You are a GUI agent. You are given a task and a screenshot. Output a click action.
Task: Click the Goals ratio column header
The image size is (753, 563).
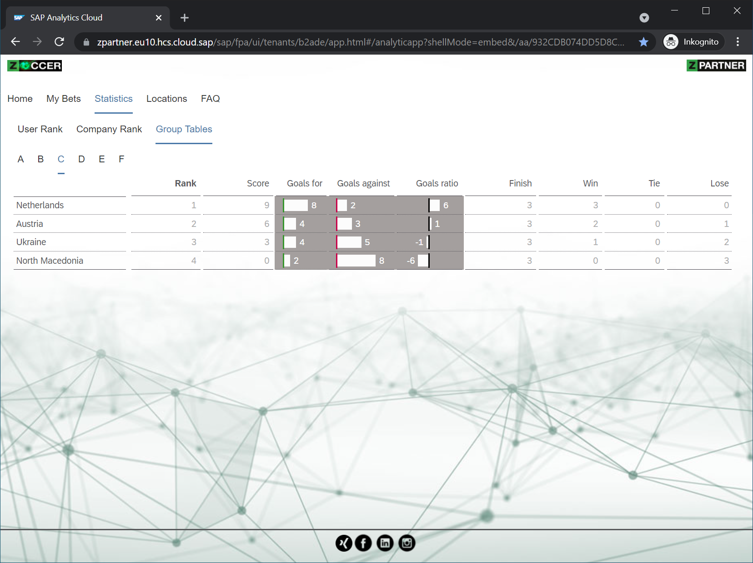pyautogui.click(x=437, y=183)
